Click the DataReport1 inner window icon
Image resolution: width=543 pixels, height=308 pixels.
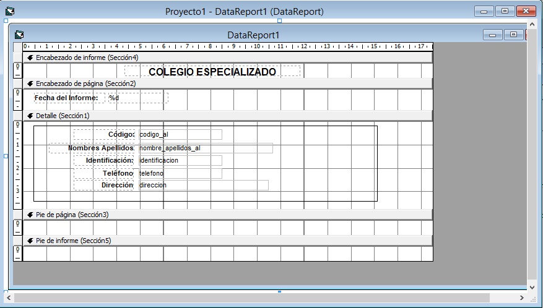(x=19, y=35)
